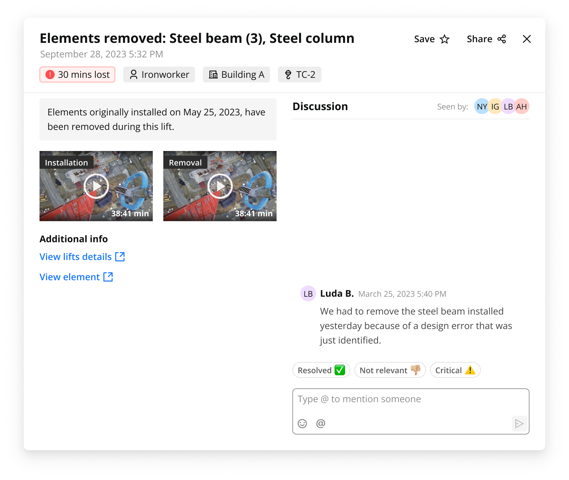The image size is (569, 480).
Task: Open external icon beside View lifts details
Action: tap(120, 257)
